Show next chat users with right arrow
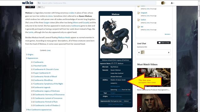The image size is (200, 112). click(x=169, y=53)
